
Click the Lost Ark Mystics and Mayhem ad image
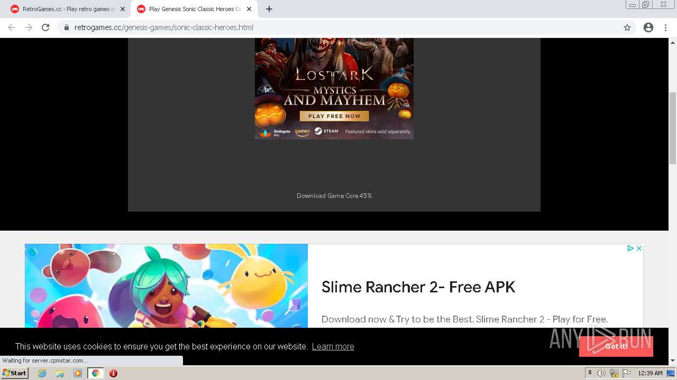tap(334, 89)
